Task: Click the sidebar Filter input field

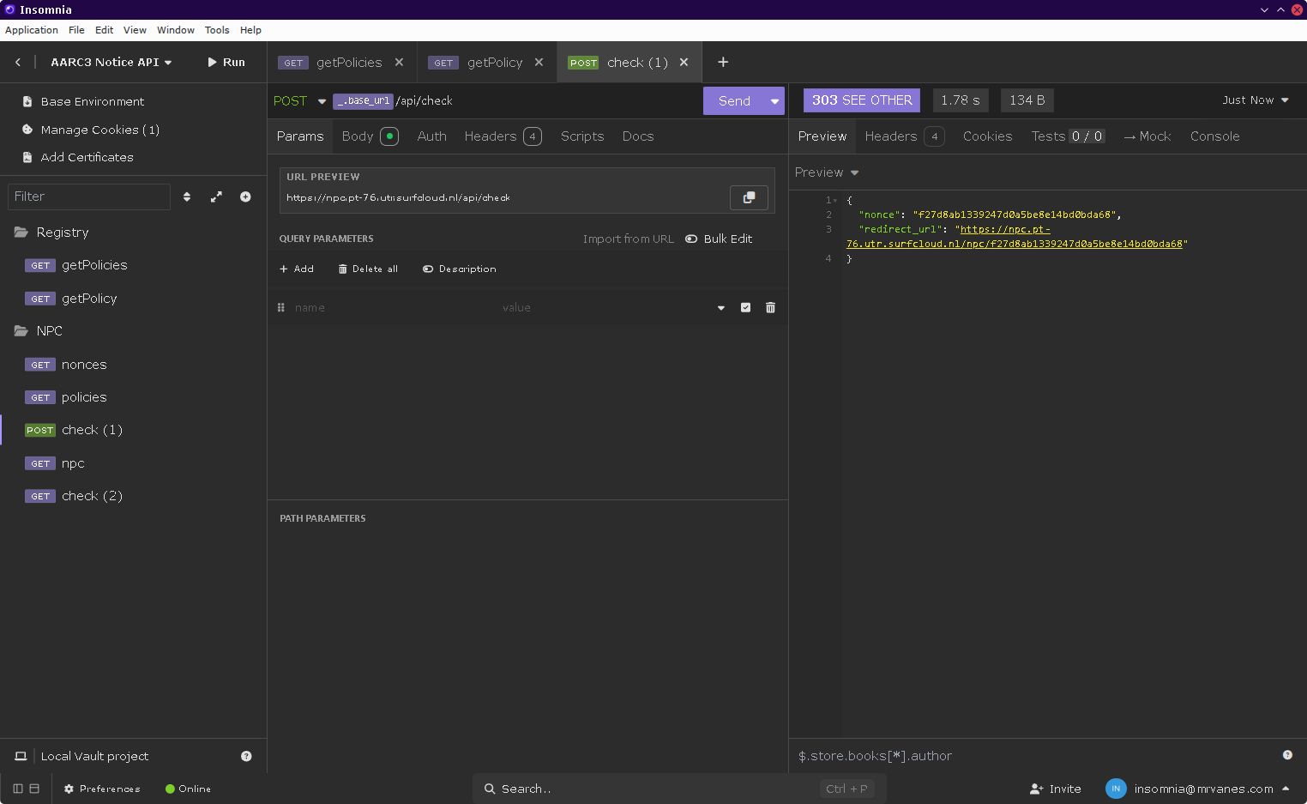Action: [x=89, y=196]
